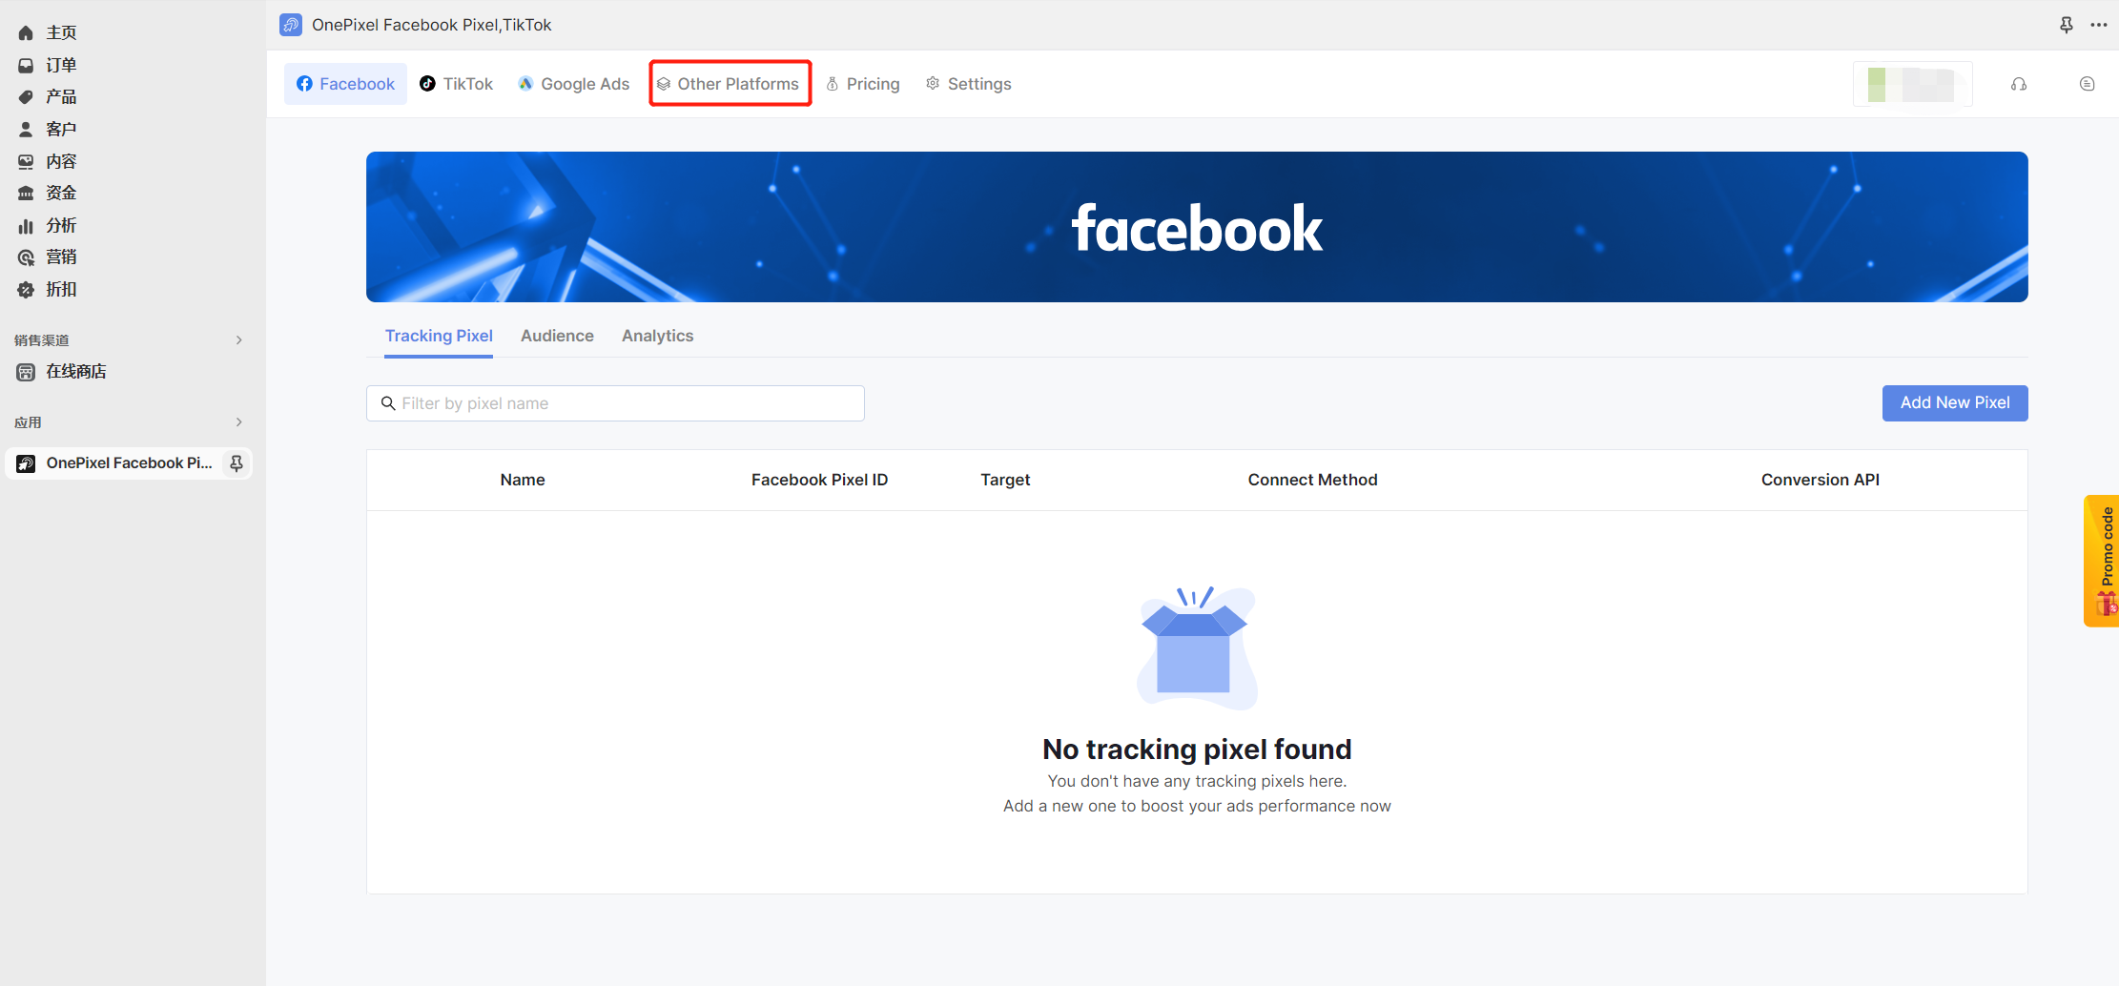
Task: Click the empty box illustration
Action: pos(1197,647)
